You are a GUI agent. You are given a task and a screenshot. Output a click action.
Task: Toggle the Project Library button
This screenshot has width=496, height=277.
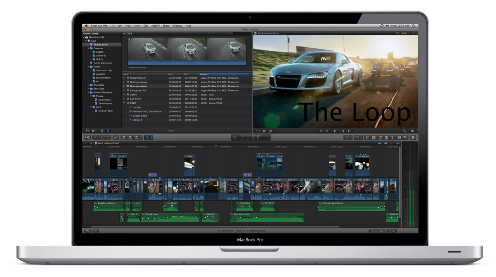click(88, 231)
